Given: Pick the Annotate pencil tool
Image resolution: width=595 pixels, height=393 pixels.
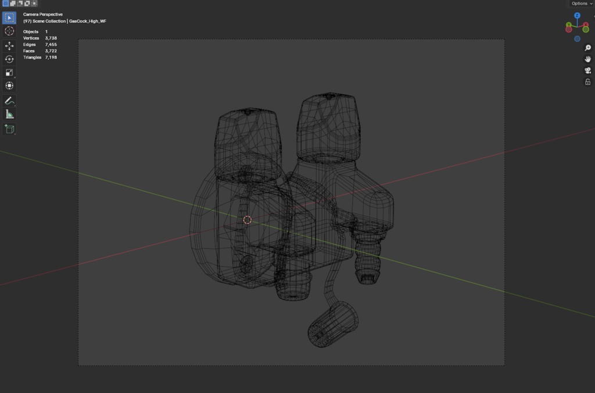Looking at the screenshot, I should pyautogui.click(x=9, y=101).
